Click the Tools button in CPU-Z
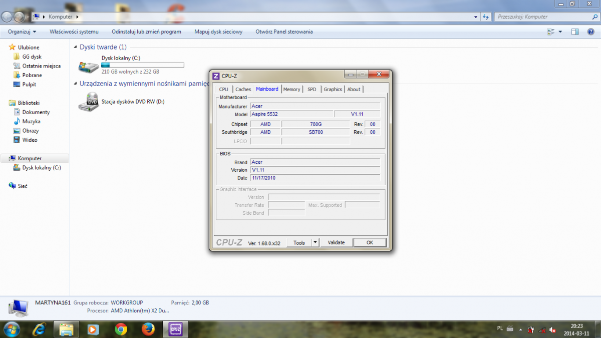Image resolution: width=601 pixels, height=338 pixels. (299, 243)
